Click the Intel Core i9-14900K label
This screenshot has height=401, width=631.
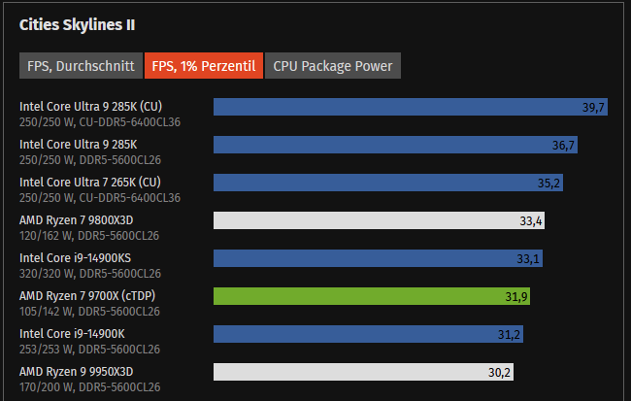click(x=72, y=334)
